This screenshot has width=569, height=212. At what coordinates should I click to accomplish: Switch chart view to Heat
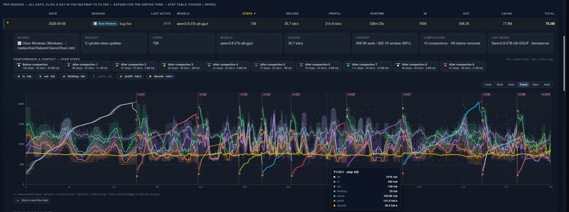547,85
